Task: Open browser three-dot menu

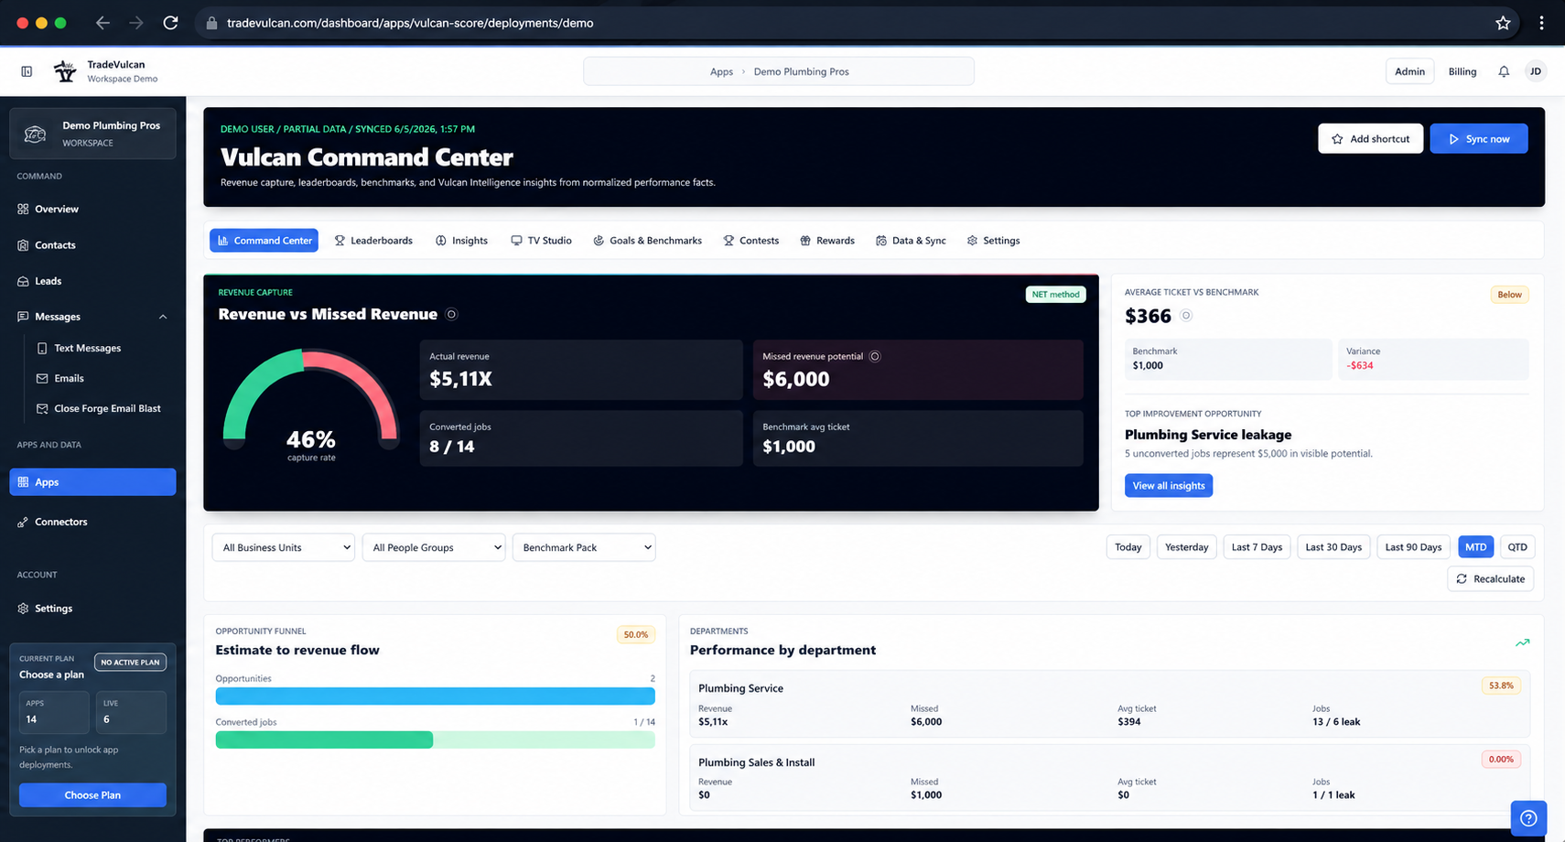Action: [x=1541, y=23]
